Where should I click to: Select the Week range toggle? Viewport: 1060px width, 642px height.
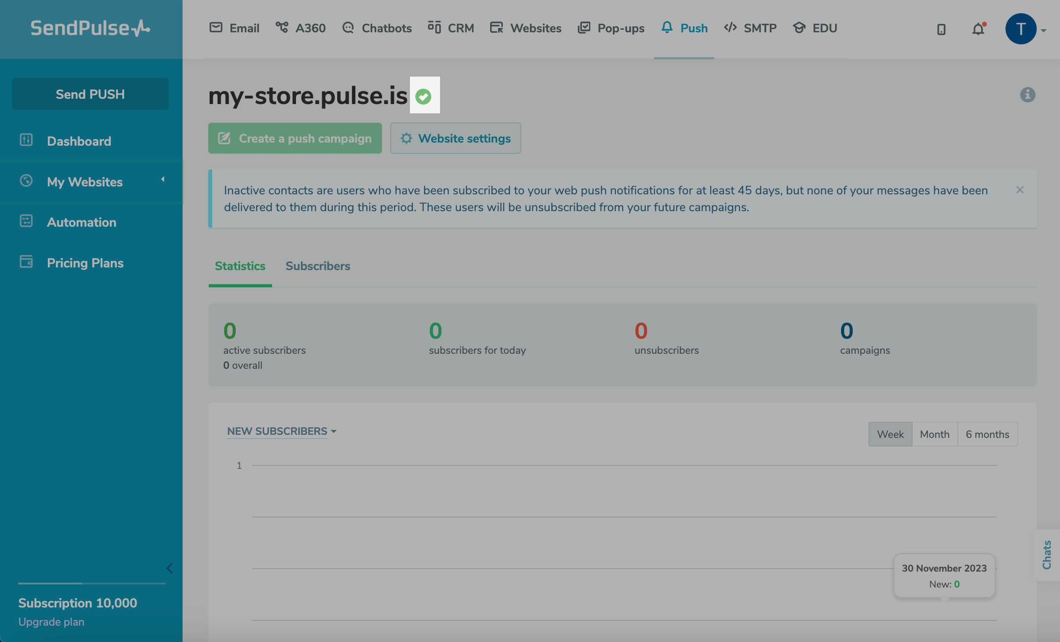coord(890,434)
